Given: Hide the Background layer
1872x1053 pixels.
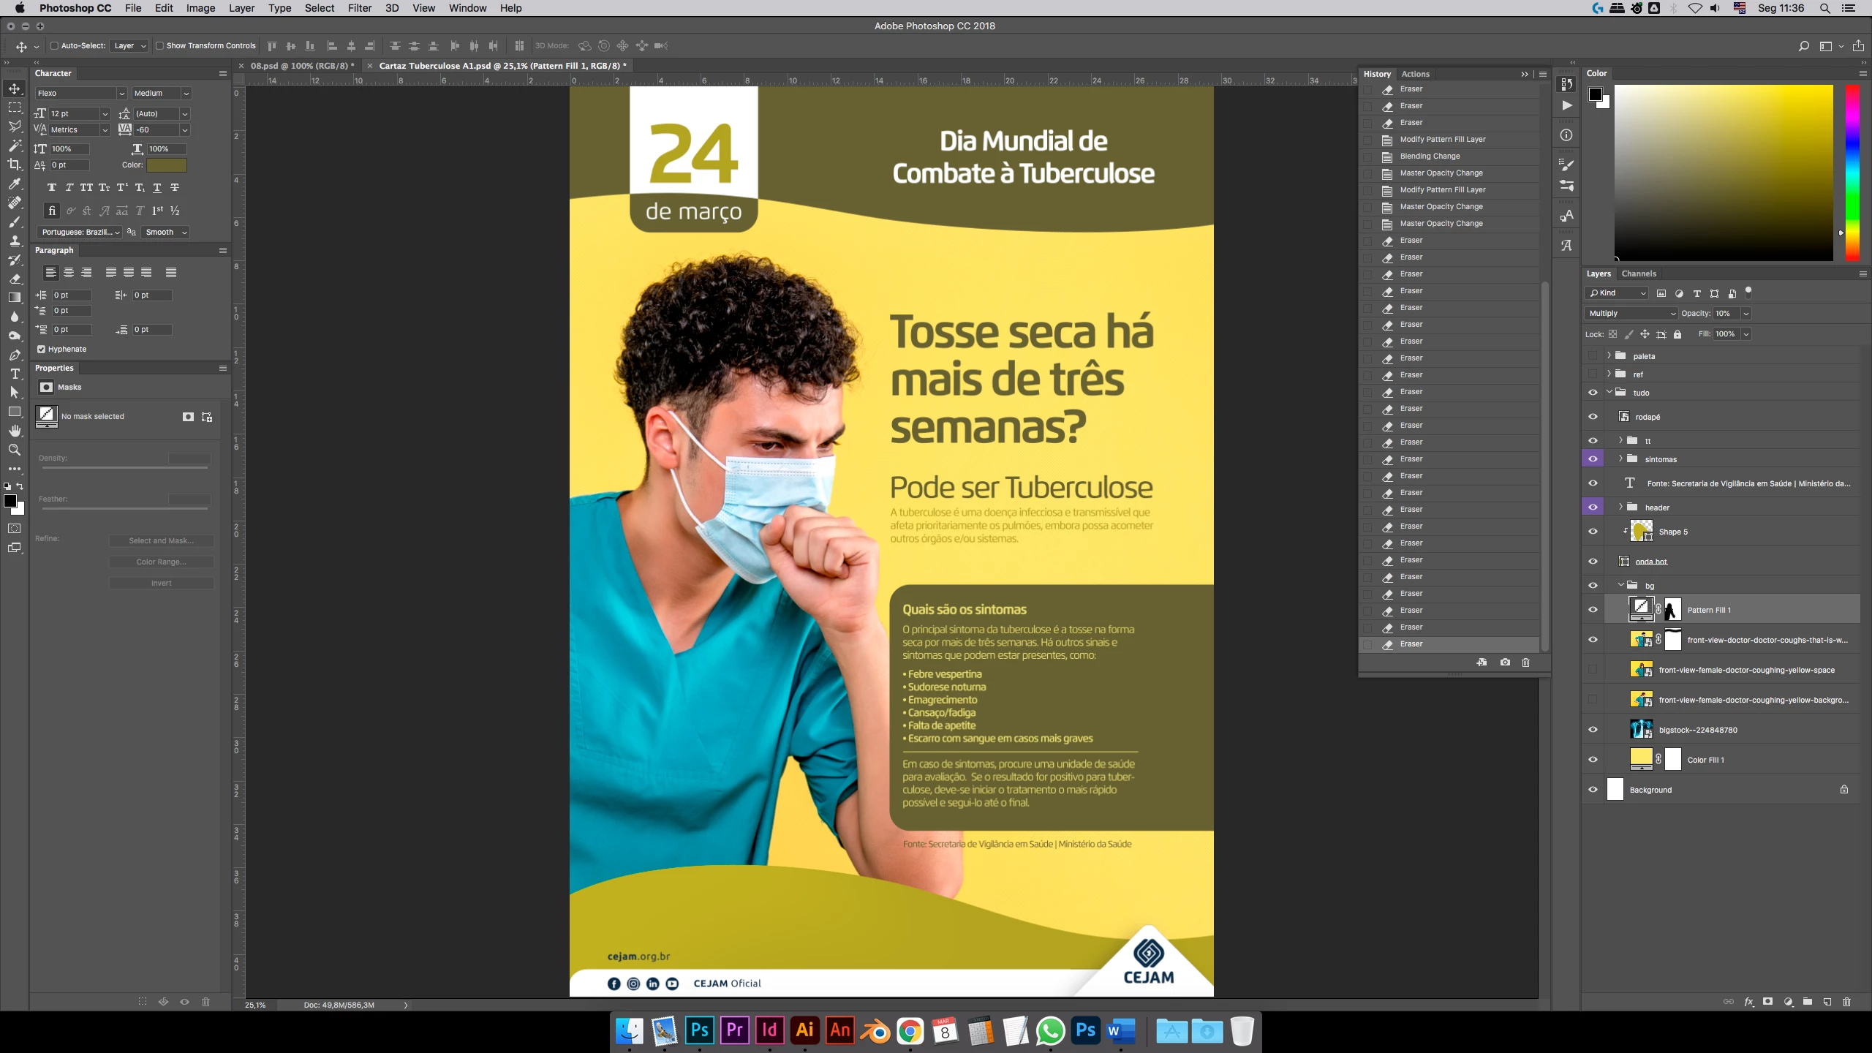Looking at the screenshot, I should (1593, 790).
